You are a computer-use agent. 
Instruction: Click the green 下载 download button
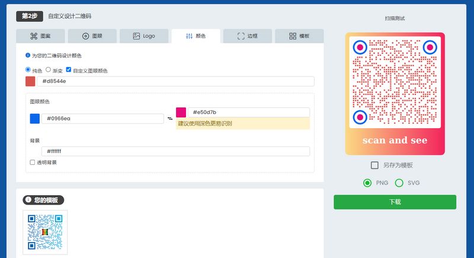395,202
